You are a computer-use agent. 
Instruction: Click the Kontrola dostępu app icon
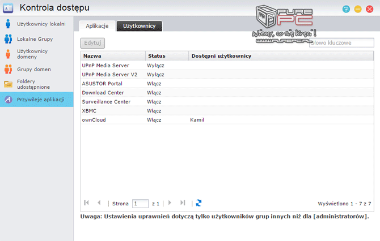click(x=8, y=8)
